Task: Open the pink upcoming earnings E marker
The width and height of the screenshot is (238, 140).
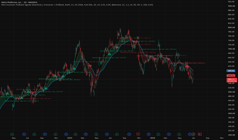Action: [200, 134]
